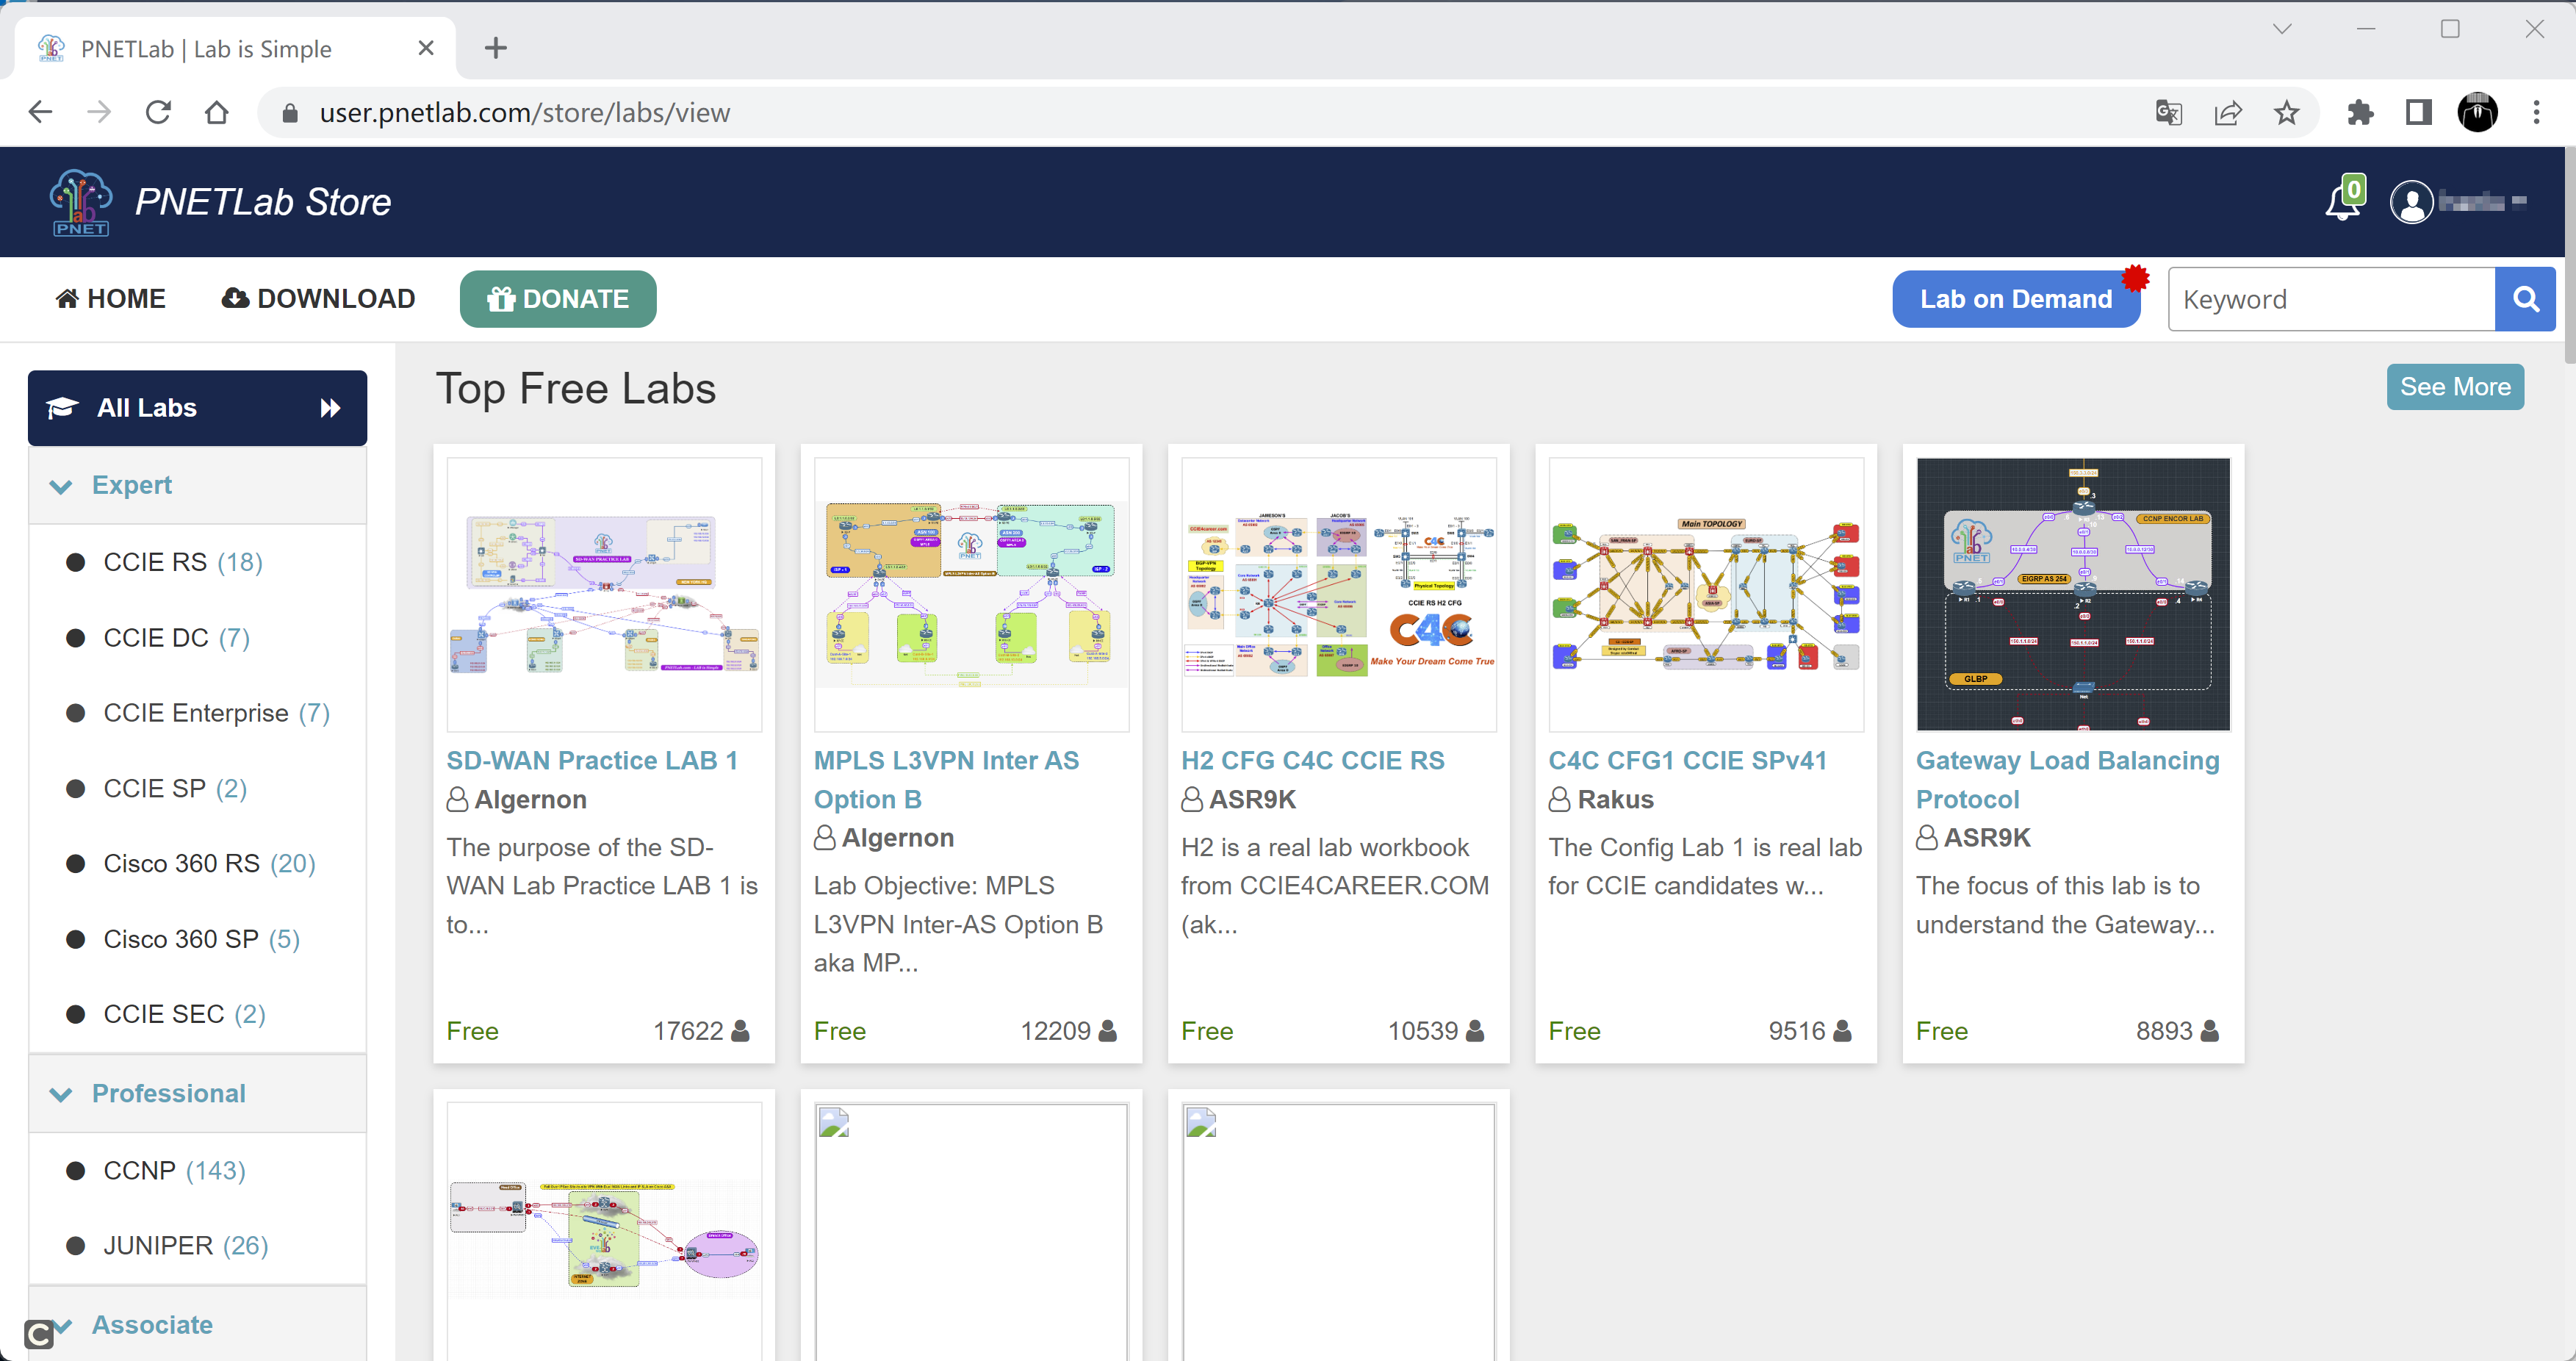Select CCIE DC (7) category
Viewport: 2576px width, 1361px height.
tap(176, 637)
